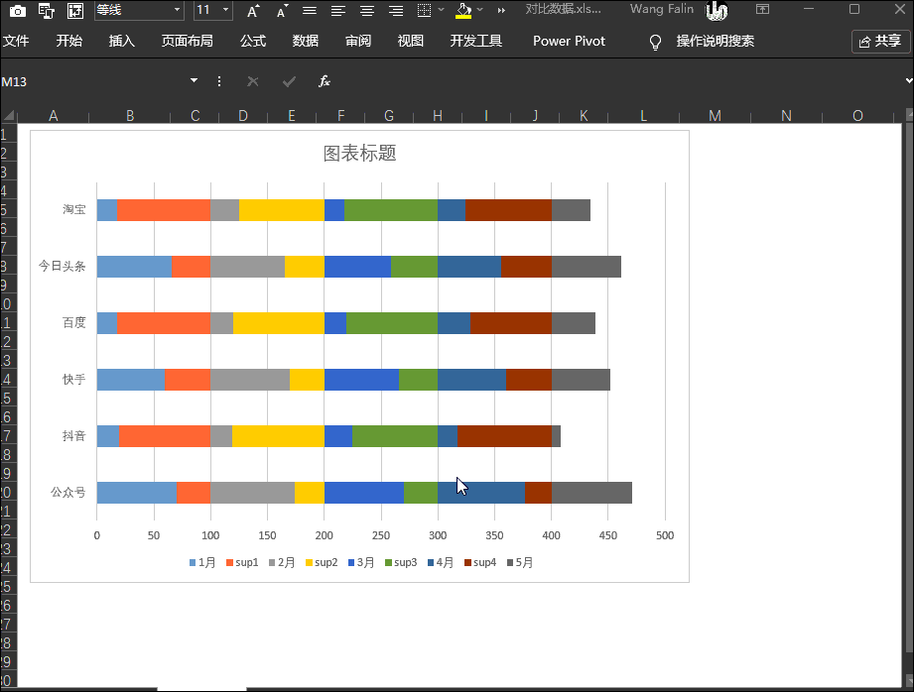Click the 1月 legend entry
914x692 pixels.
[x=202, y=562]
